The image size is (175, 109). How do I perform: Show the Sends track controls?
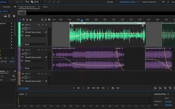pos(27,20)
